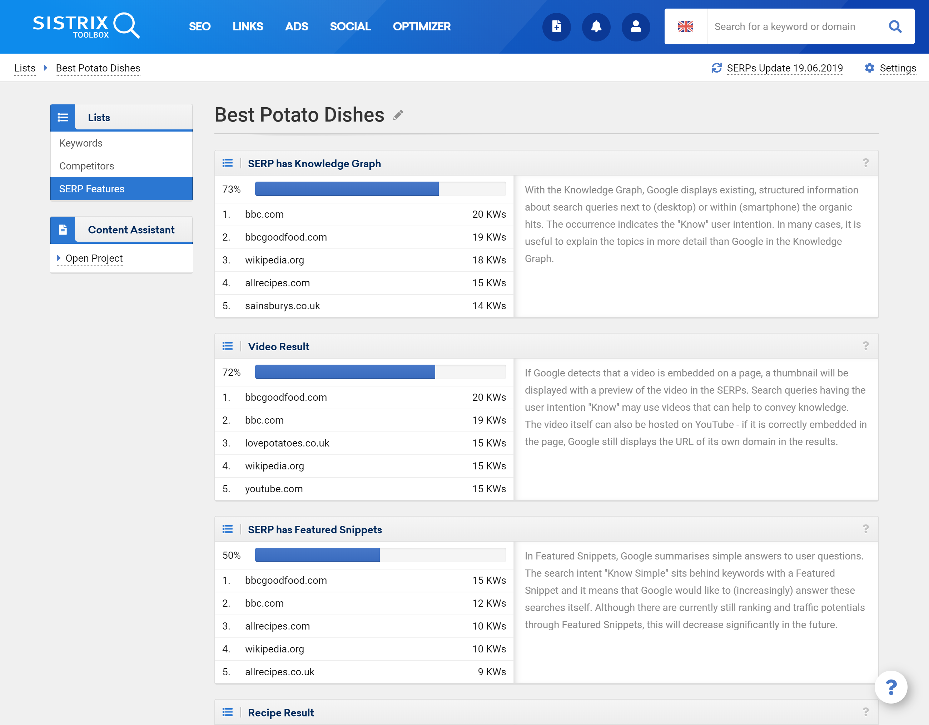Select allrecipes.com in Knowledge Graph list
Image resolution: width=929 pixels, height=725 pixels.
(277, 283)
